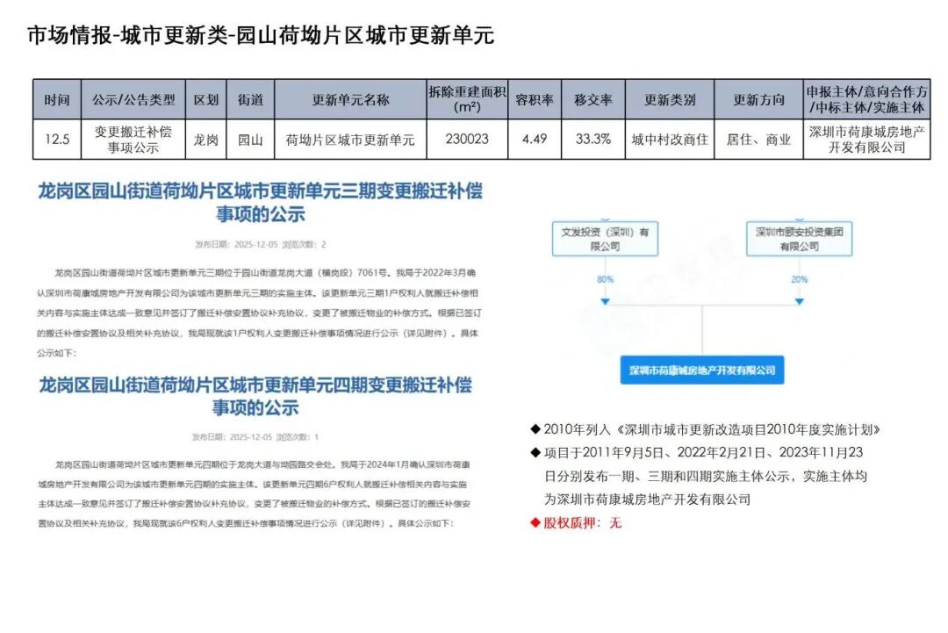This screenshot has height=633, width=948.
Task: Select the 城中村改商住 table cell
Action: [x=669, y=140]
